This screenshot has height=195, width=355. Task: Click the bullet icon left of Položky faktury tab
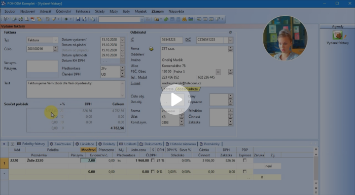click(4, 144)
